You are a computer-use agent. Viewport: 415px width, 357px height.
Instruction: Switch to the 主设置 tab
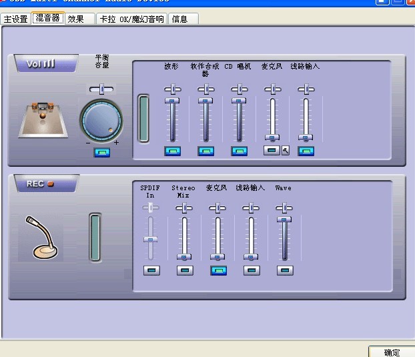pos(15,19)
